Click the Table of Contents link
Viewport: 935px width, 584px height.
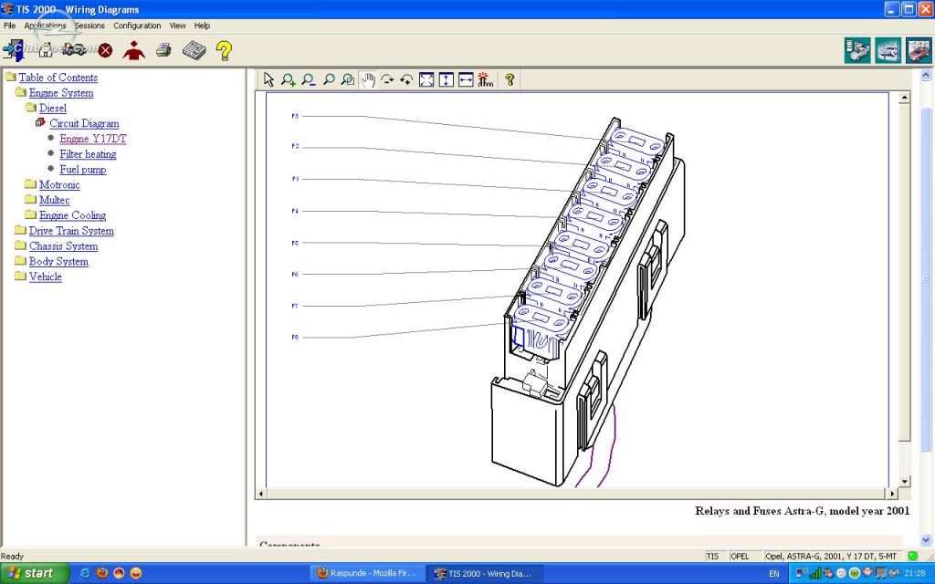click(58, 78)
